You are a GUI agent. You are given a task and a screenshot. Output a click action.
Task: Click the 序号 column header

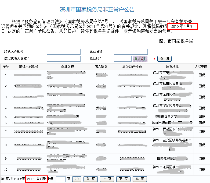[6, 66]
